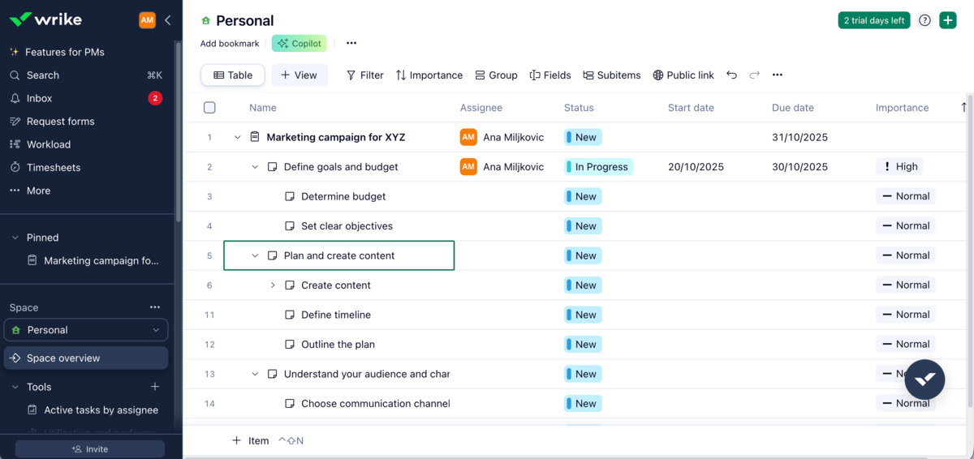Open Copilot
The height and width of the screenshot is (459, 974).
[x=300, y=44]
